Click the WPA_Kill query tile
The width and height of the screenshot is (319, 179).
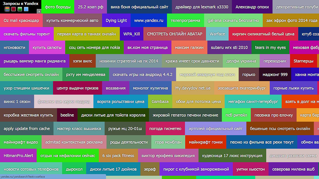(x=132, y=34)
